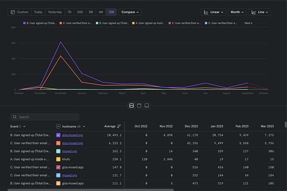Switch to the rightmost panel layout icon

point(146,105)
